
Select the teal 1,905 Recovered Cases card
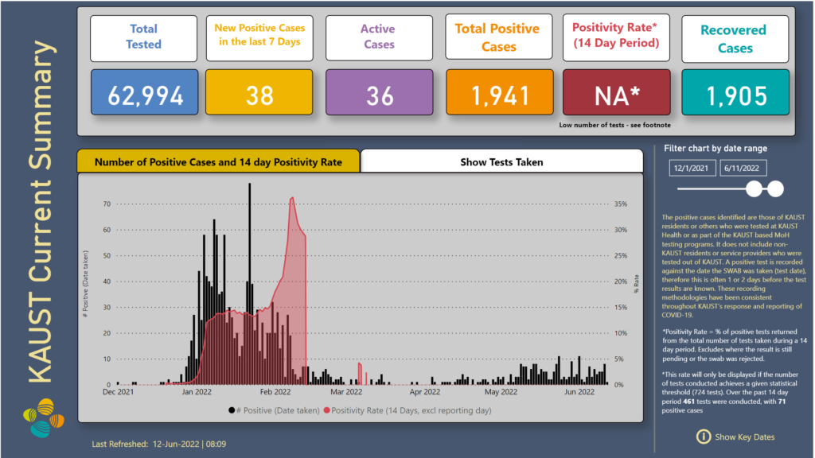click(735, 95)
